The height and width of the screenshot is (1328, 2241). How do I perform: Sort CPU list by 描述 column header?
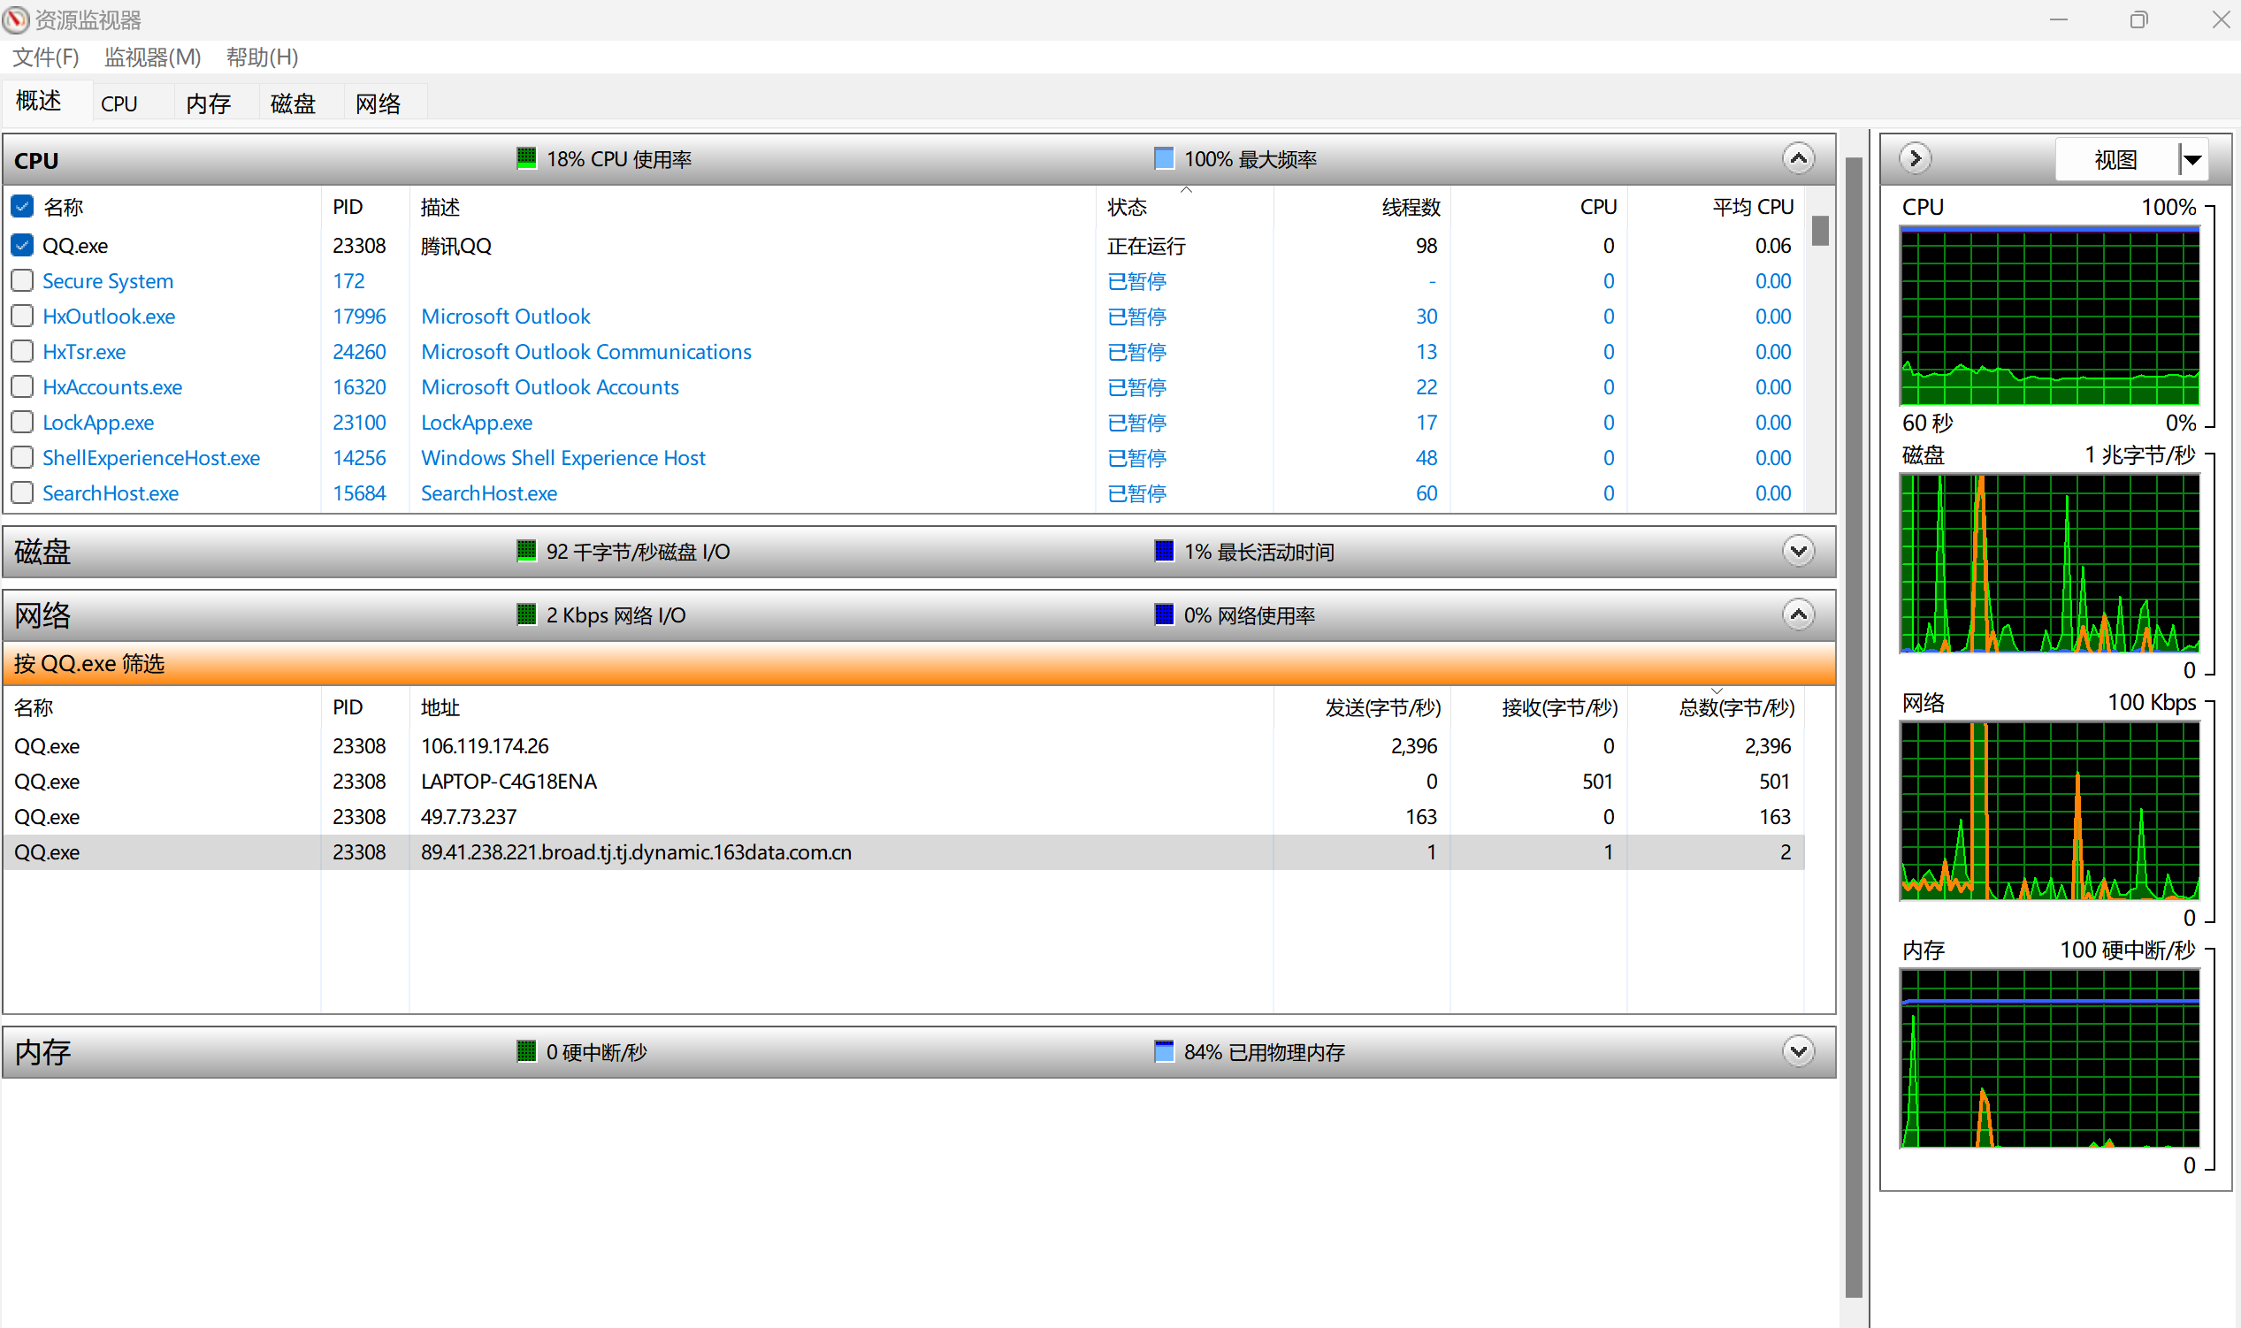tap(753, 207)
